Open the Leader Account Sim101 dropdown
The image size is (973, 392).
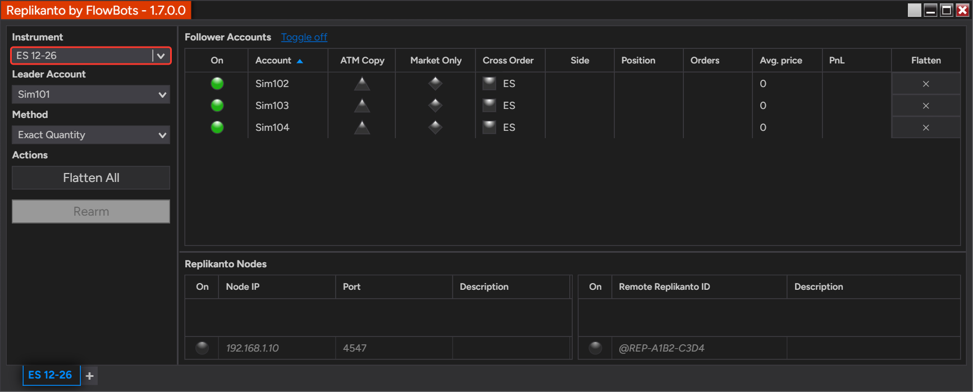[x=91, y=94]
